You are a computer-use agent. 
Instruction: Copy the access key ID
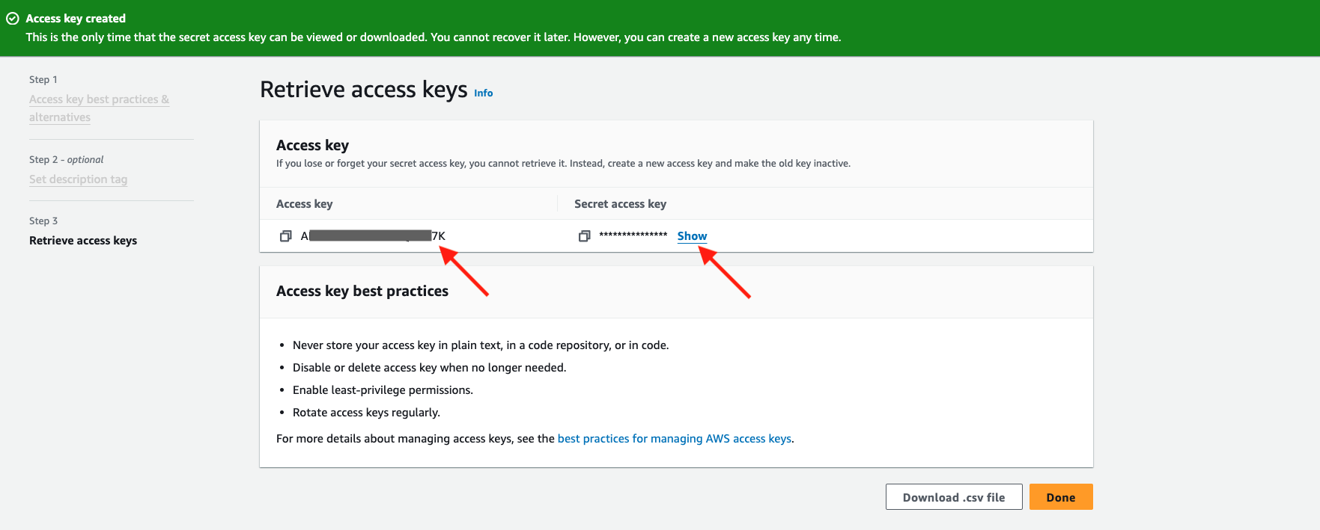coord(285,236)
